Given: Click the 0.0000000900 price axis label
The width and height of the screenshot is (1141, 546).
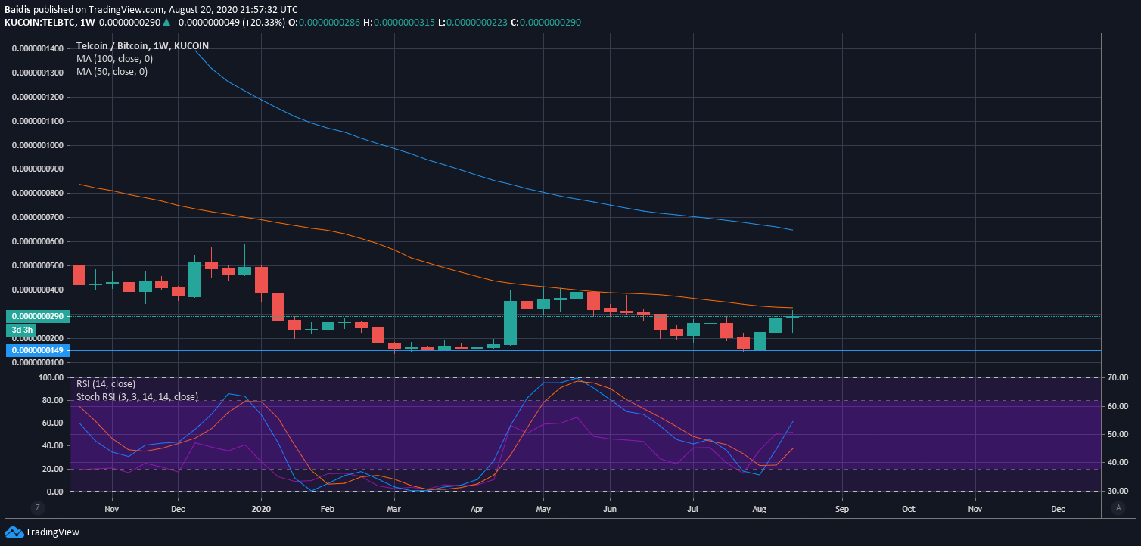Looking at the screenshot, I should 37,169.
